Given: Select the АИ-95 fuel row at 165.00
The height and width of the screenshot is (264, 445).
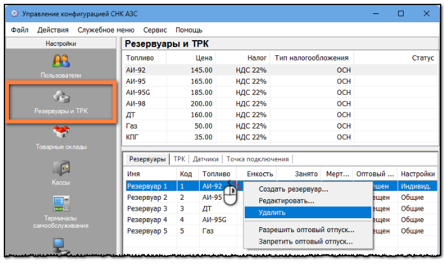Looking at the screenshot, I should coord(280,81).
